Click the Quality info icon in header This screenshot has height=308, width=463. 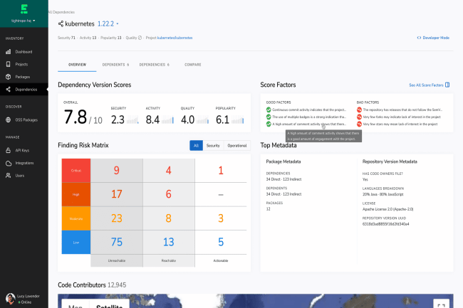point(140,38)
